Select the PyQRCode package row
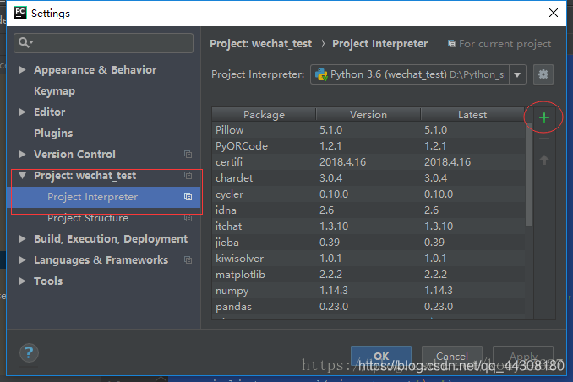Screen dimensions: 573x382 368,146
